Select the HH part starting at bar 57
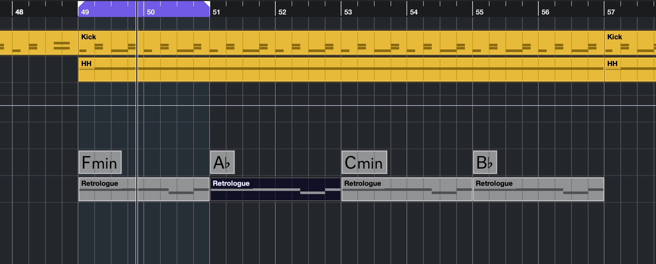This screenshot has height=264, width=656. pos(630,69)
